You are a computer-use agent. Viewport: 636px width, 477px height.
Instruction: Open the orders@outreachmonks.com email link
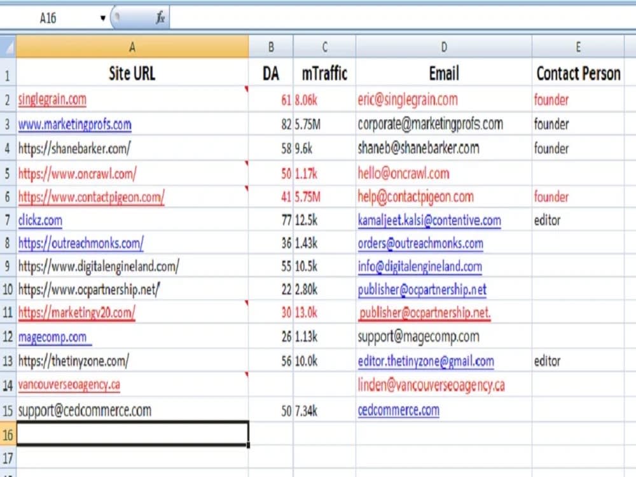pos(420,244)
